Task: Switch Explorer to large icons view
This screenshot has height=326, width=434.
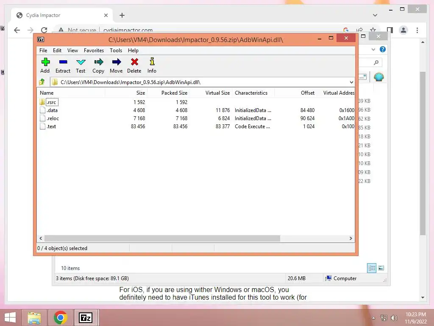Action: click(x=381, y=268)
